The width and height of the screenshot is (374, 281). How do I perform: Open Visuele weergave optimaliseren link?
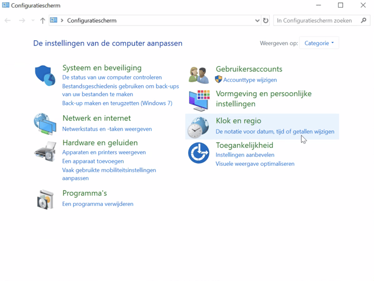coord(255,164)
